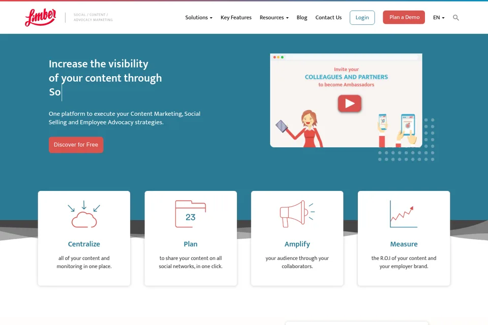Click the Measure growth chart icon
This screenshot has height=325, width=488.
(404, 214)
